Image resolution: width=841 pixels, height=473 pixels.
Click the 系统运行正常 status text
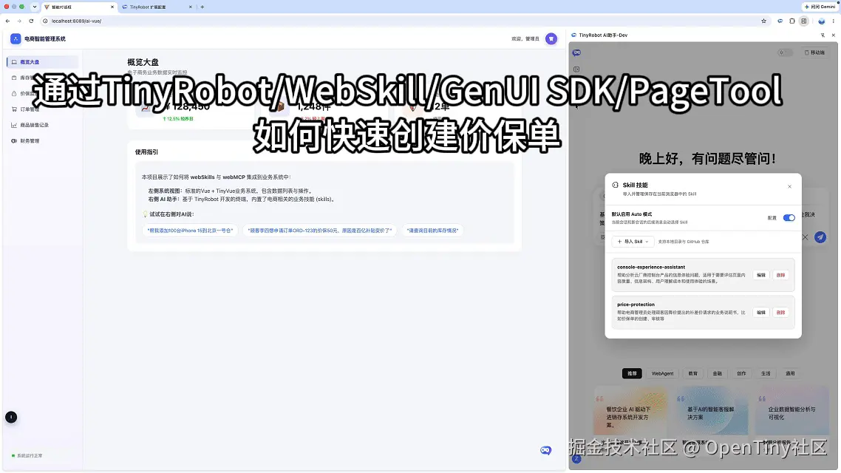tap(30, 456)
